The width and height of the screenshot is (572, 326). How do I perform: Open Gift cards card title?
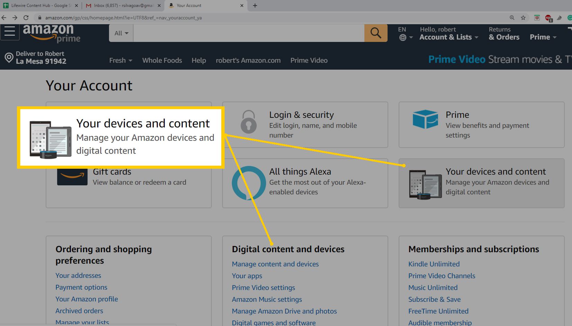[112, 172]
